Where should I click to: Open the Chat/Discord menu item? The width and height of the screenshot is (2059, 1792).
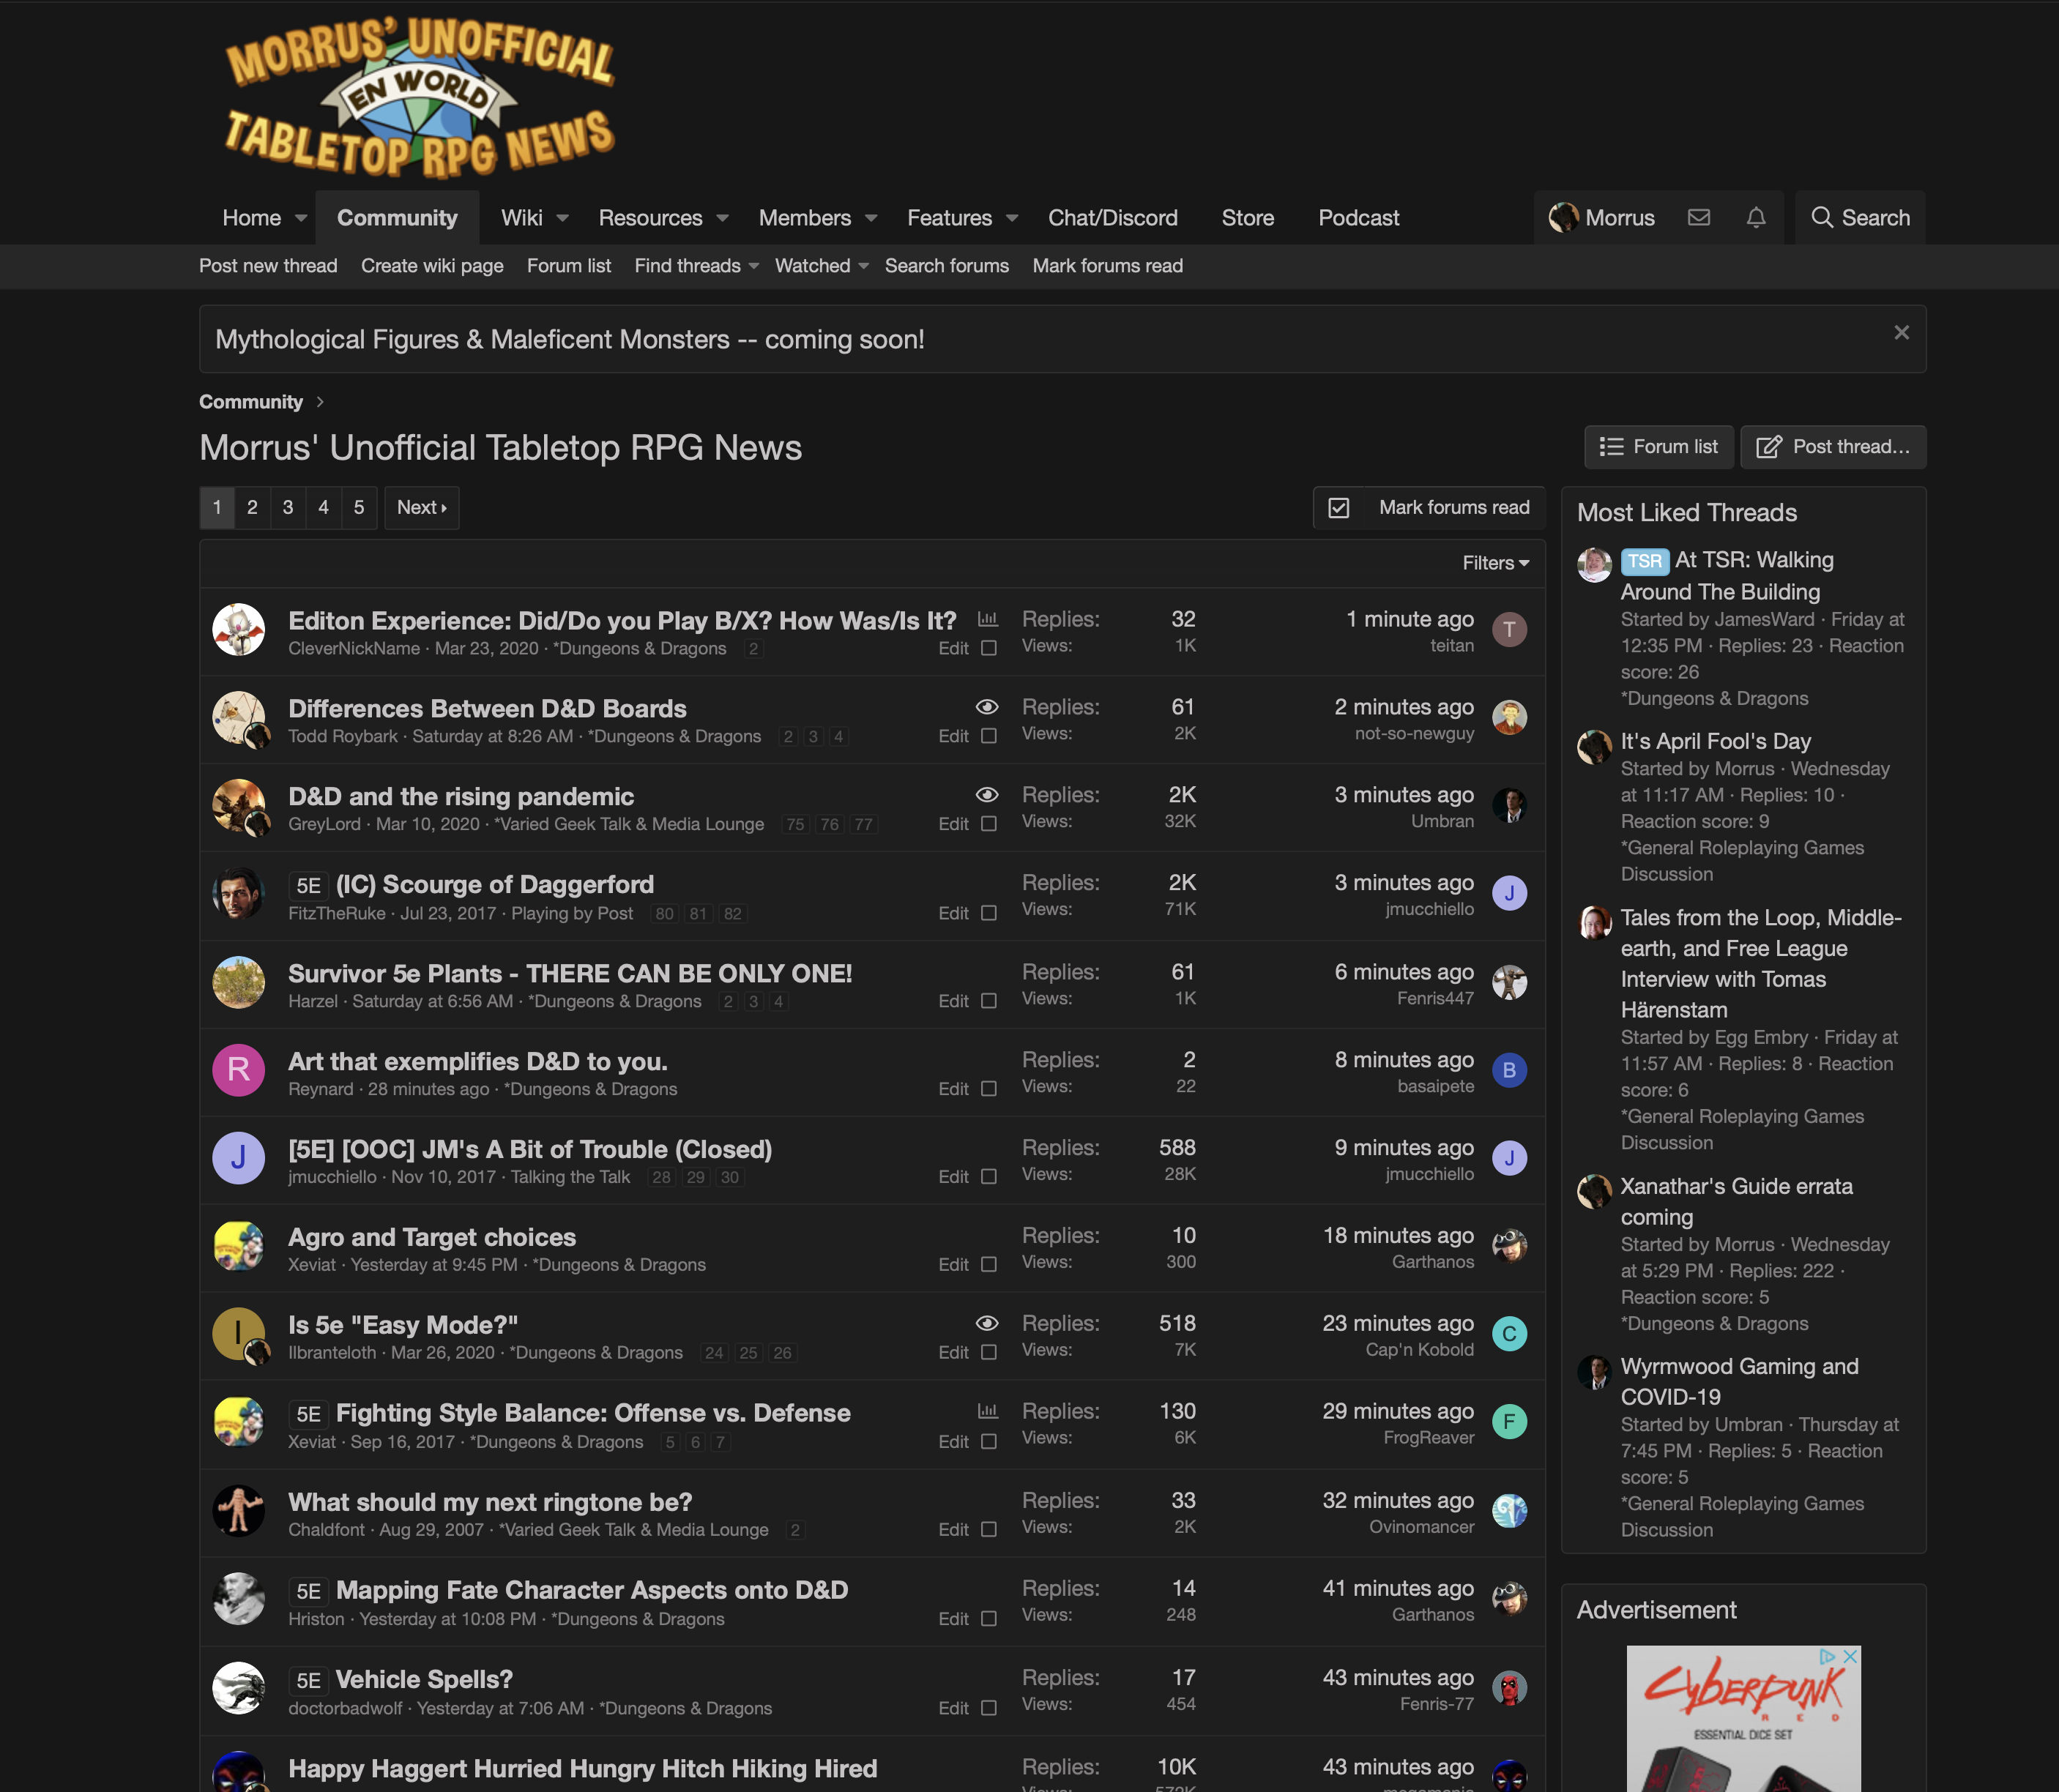[1112, 218]
